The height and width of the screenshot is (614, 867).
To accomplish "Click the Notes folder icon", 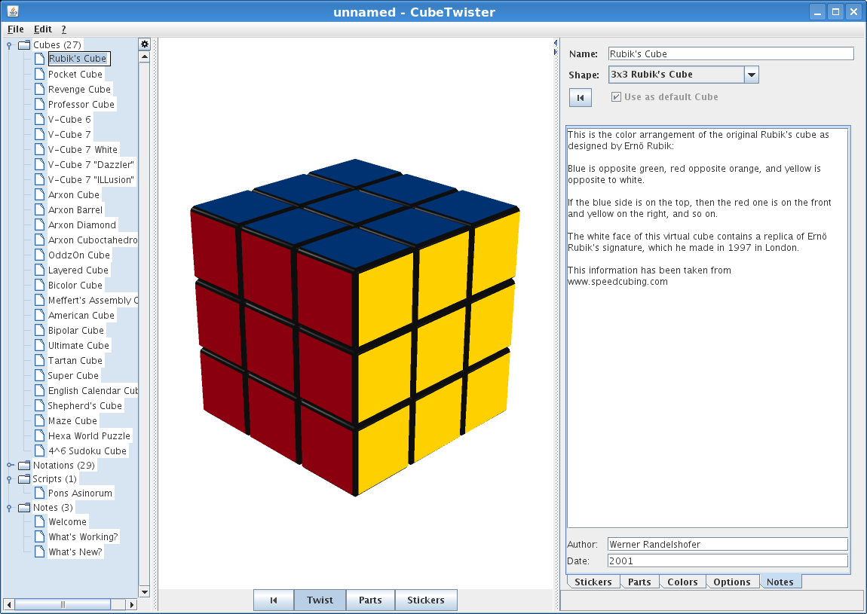I will click(x=24, y=507).
